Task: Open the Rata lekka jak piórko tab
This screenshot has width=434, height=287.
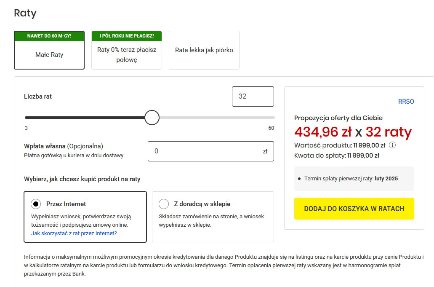Action: (x=204, y=50)
